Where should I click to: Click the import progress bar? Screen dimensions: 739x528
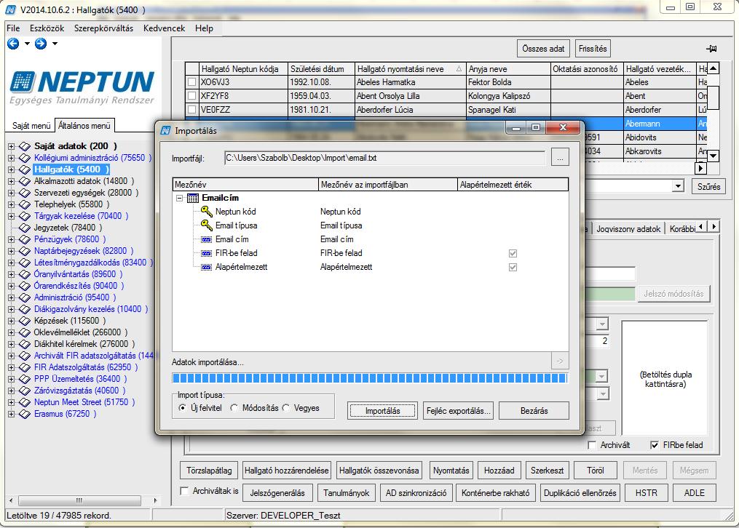pyautogui.click(x=370, y=378)
